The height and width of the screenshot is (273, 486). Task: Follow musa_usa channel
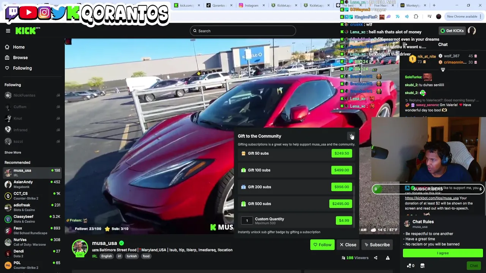click(322, 245)
